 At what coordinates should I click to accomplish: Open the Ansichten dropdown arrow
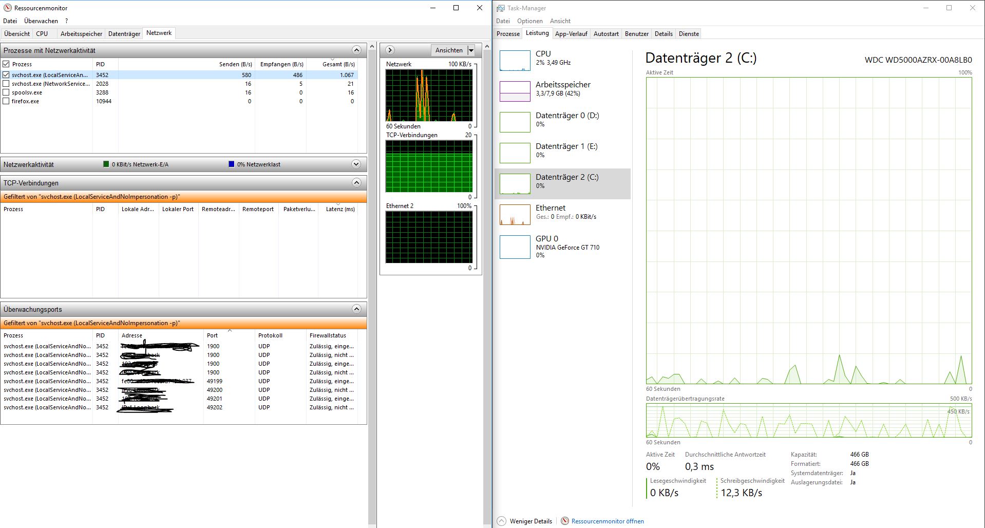(471, 50)
